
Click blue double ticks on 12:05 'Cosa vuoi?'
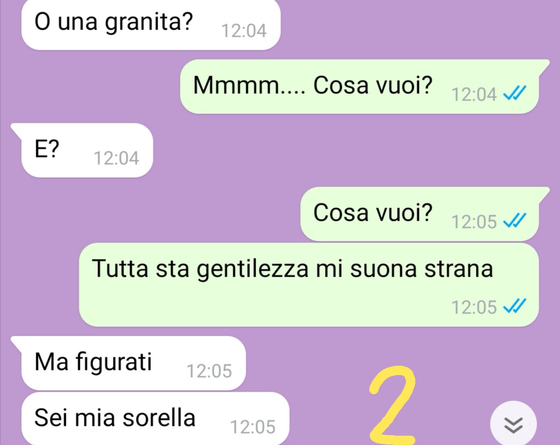click(x=514, y=221)
